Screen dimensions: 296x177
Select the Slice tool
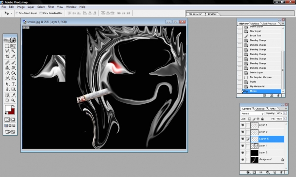13,56
